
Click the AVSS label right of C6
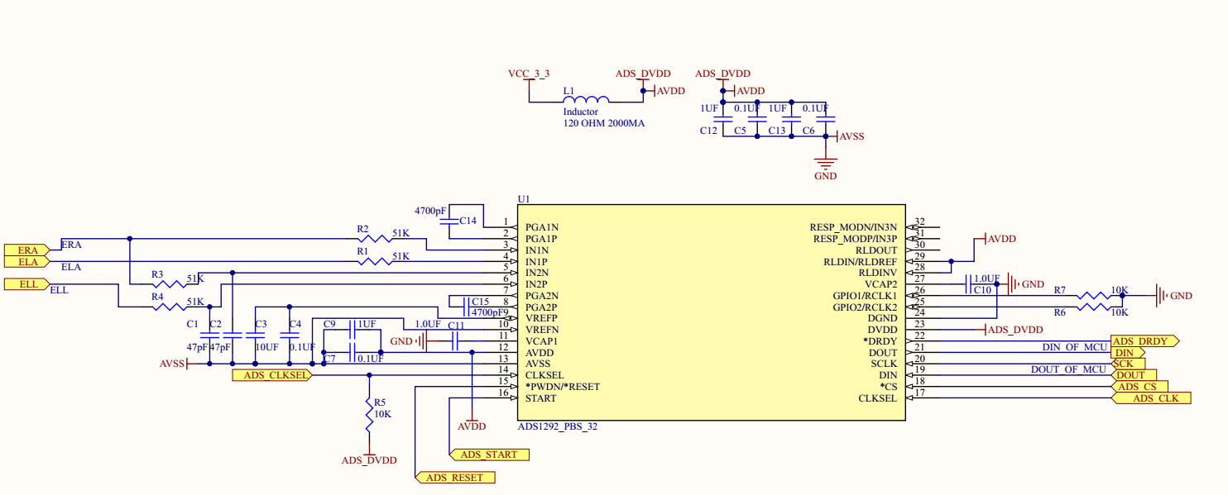point(851,136)
